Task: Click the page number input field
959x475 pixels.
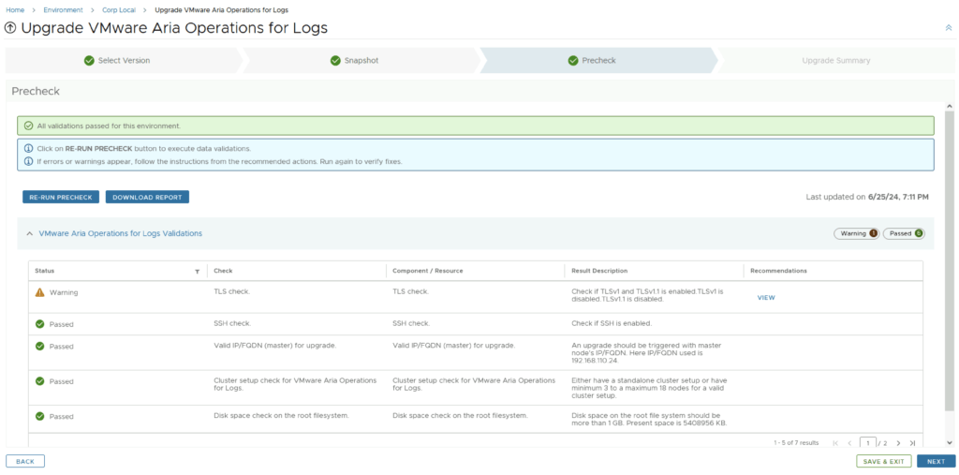Action: tap(868, 442)
